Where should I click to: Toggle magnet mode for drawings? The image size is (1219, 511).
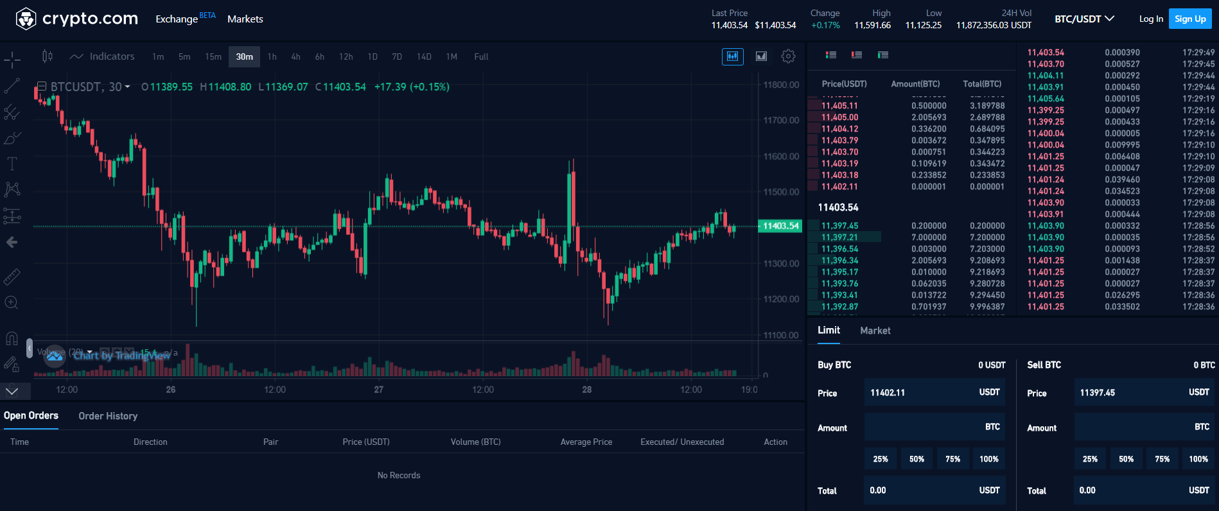coord(12,338)
